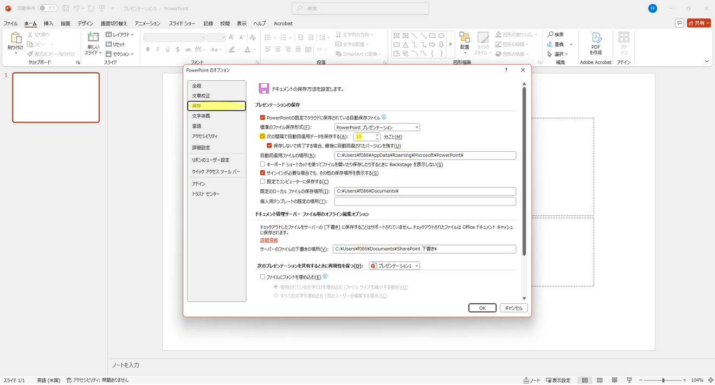The width and height of the screenshot is (715, 385).
Task: Enable embed fonts in file checkbox
Action: [262, 277]
